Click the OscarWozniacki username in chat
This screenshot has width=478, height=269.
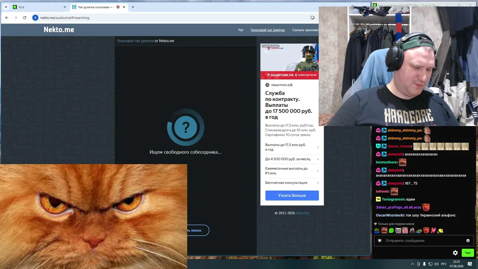click(x=390, y=215)
